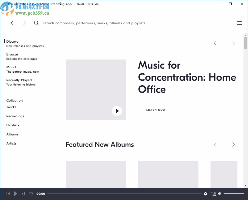Go forward with the right arrow
Viewport: 248px width, 200px height.
pyautogui.click(x=24, y=23)
